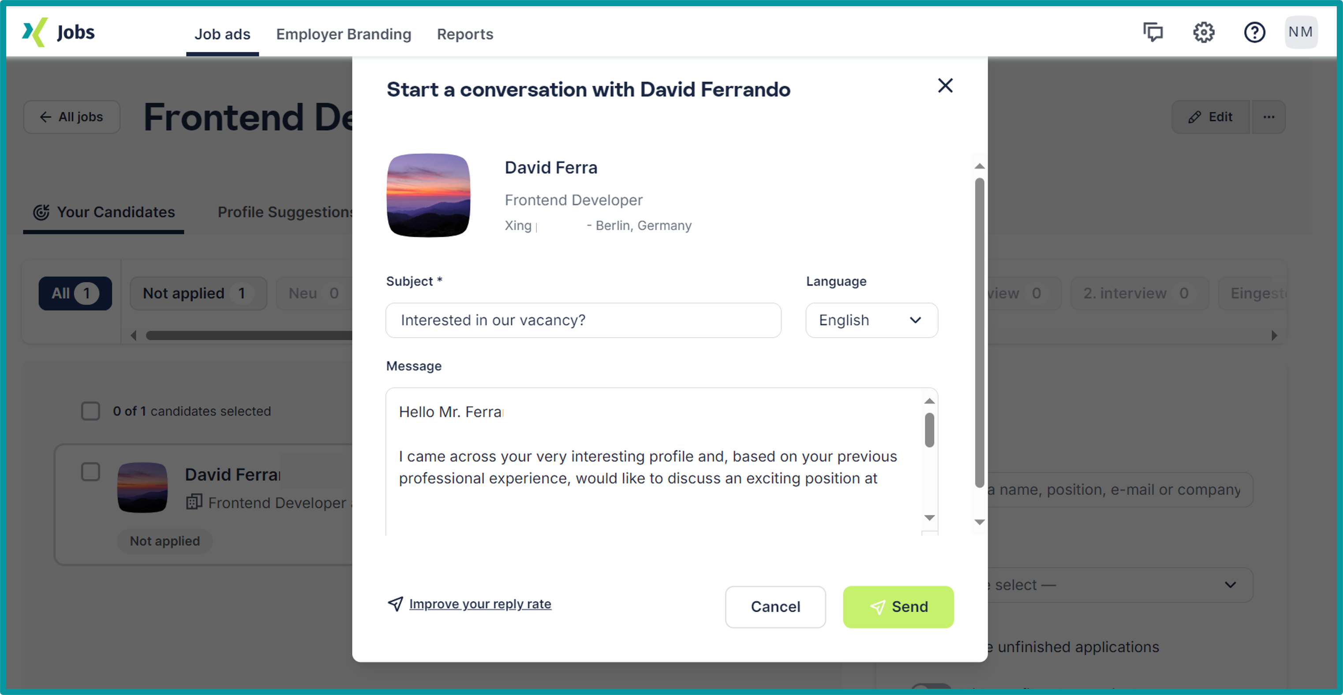Open the Reports tab
This screenshot has width=1343, height=695.
464,34
